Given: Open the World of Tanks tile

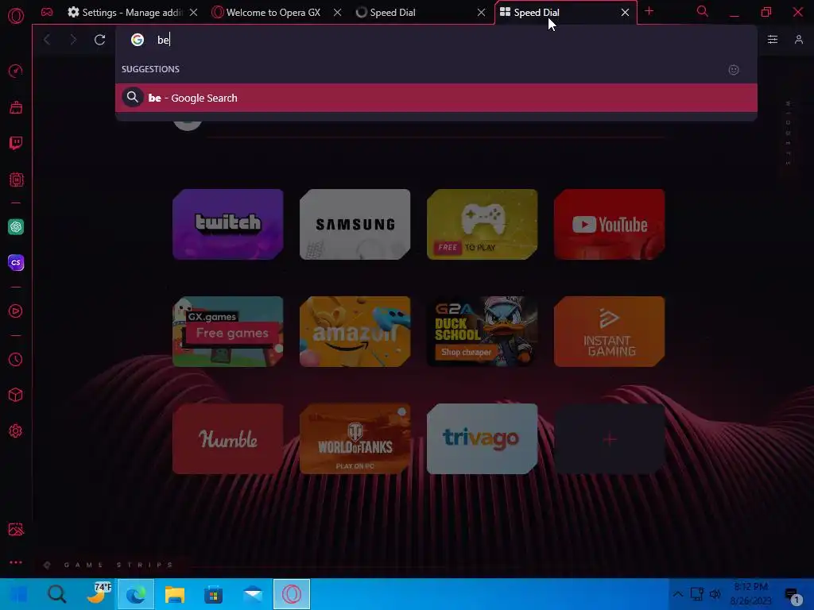Looking at the screenshot, I should point(355,438).
